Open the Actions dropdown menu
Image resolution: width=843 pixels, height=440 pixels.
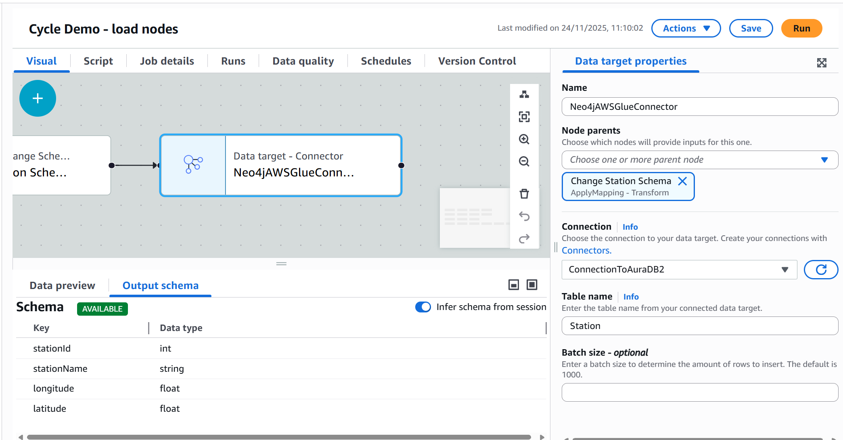pos(686,28)
